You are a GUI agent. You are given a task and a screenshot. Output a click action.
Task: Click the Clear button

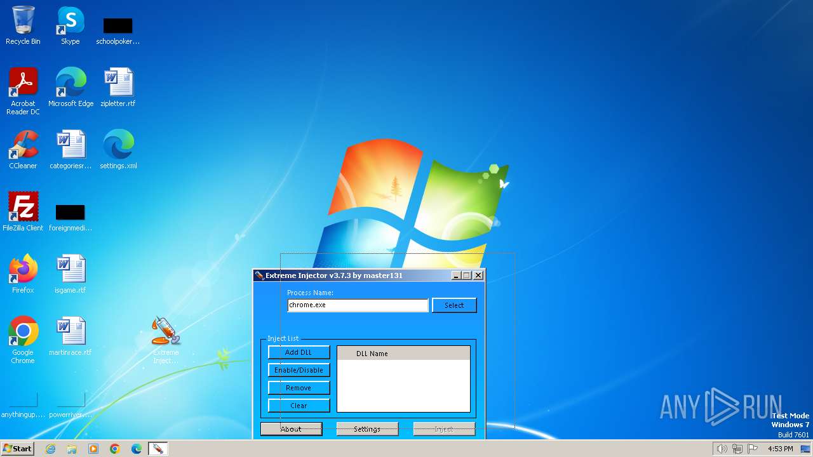(299, 406)
